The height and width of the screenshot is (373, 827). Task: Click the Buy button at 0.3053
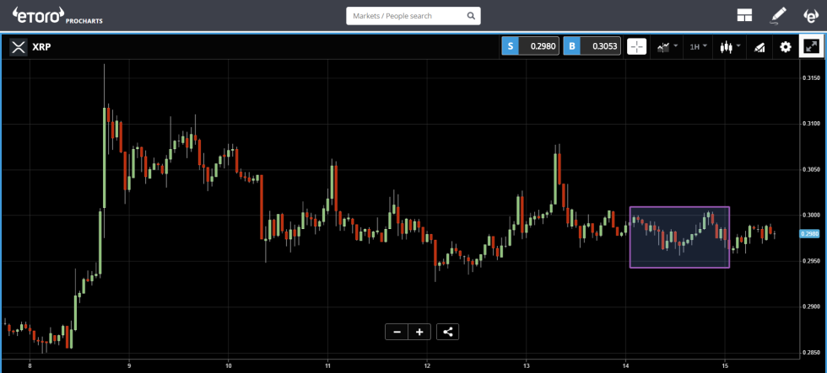click(x=592, y=46)
